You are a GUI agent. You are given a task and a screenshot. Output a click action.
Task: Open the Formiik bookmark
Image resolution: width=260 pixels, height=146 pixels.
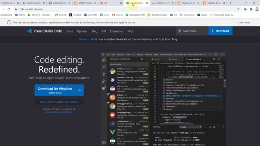coord(61,15)
